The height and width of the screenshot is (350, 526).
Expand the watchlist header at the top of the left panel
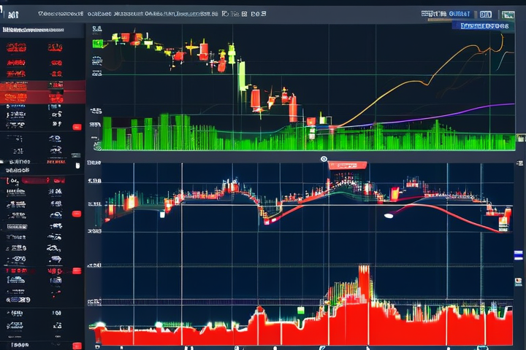(33, 31)
